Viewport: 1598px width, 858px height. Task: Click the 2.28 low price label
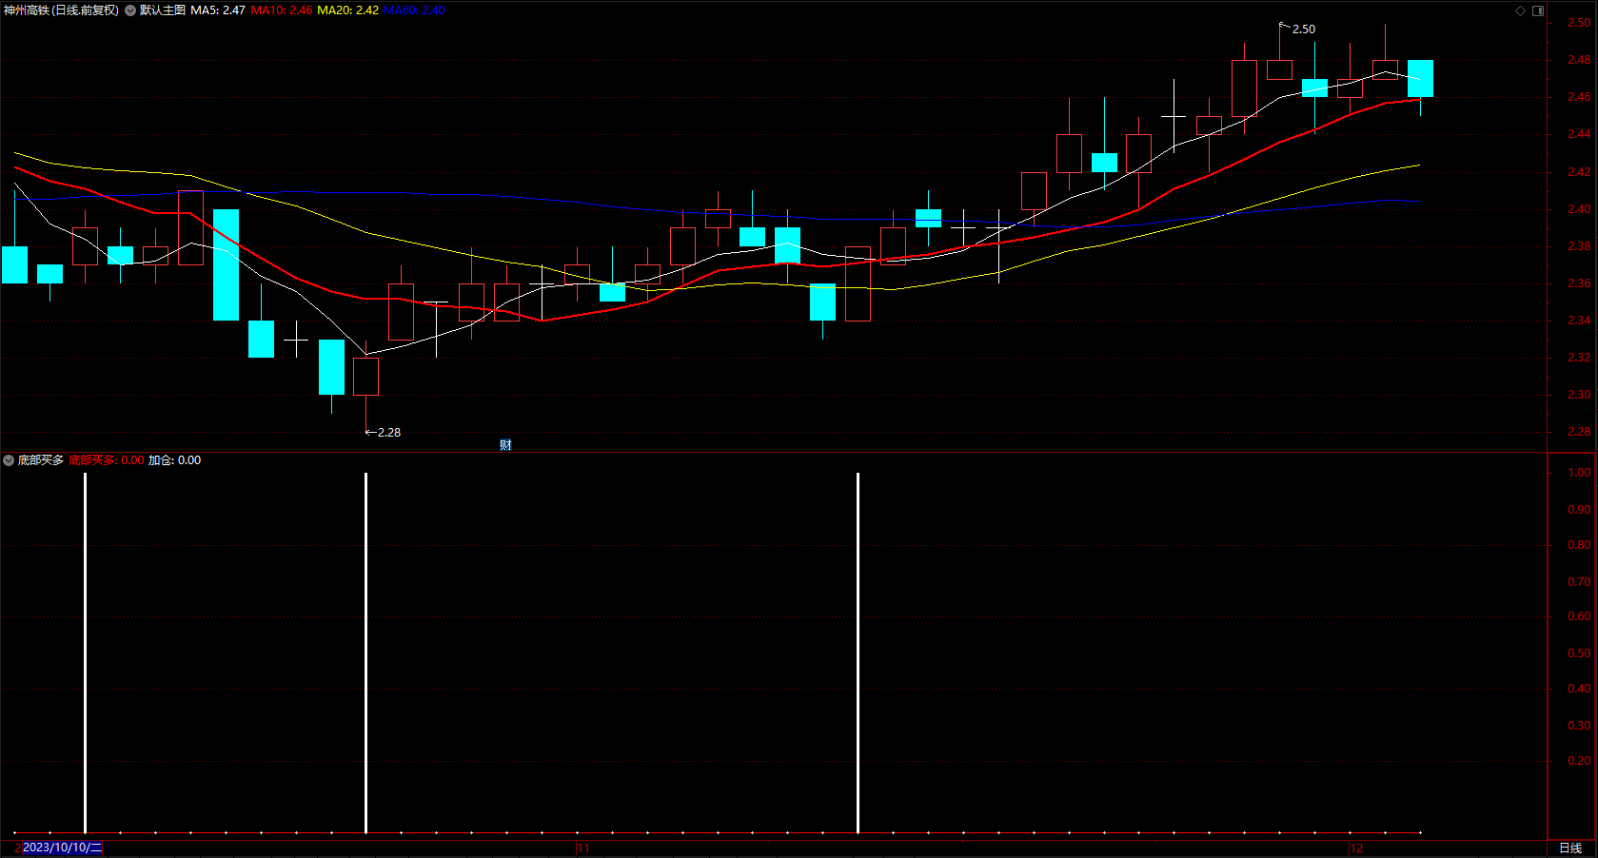tap(389, 433)
